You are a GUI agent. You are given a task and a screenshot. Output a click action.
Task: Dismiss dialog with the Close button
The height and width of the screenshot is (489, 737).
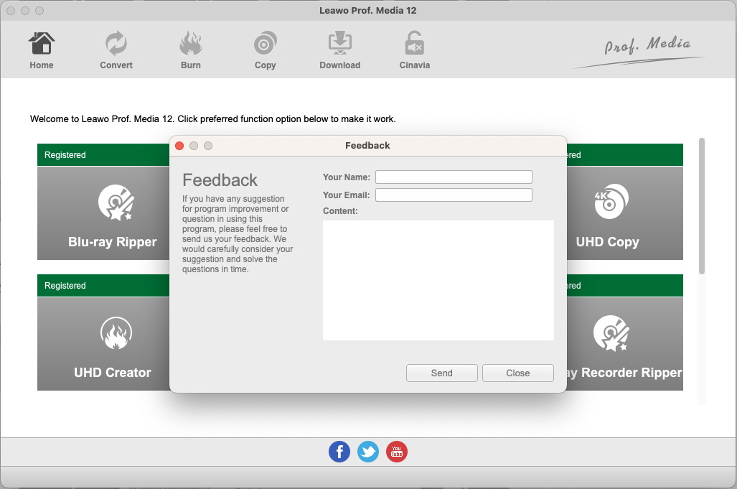tap(517, 373)
